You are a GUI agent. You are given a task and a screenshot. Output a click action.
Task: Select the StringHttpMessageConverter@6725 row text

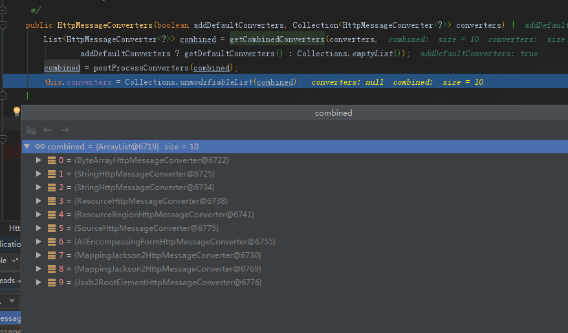click(x=144, y=174)
